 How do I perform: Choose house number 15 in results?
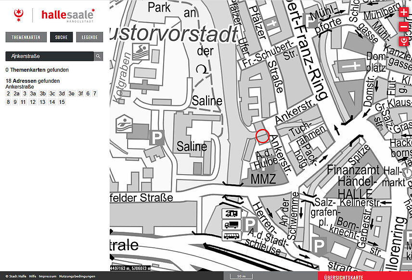pos(62,102)
